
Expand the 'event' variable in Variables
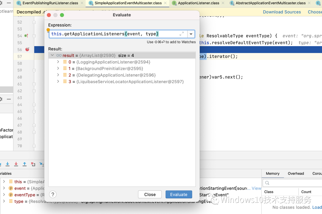4,188
